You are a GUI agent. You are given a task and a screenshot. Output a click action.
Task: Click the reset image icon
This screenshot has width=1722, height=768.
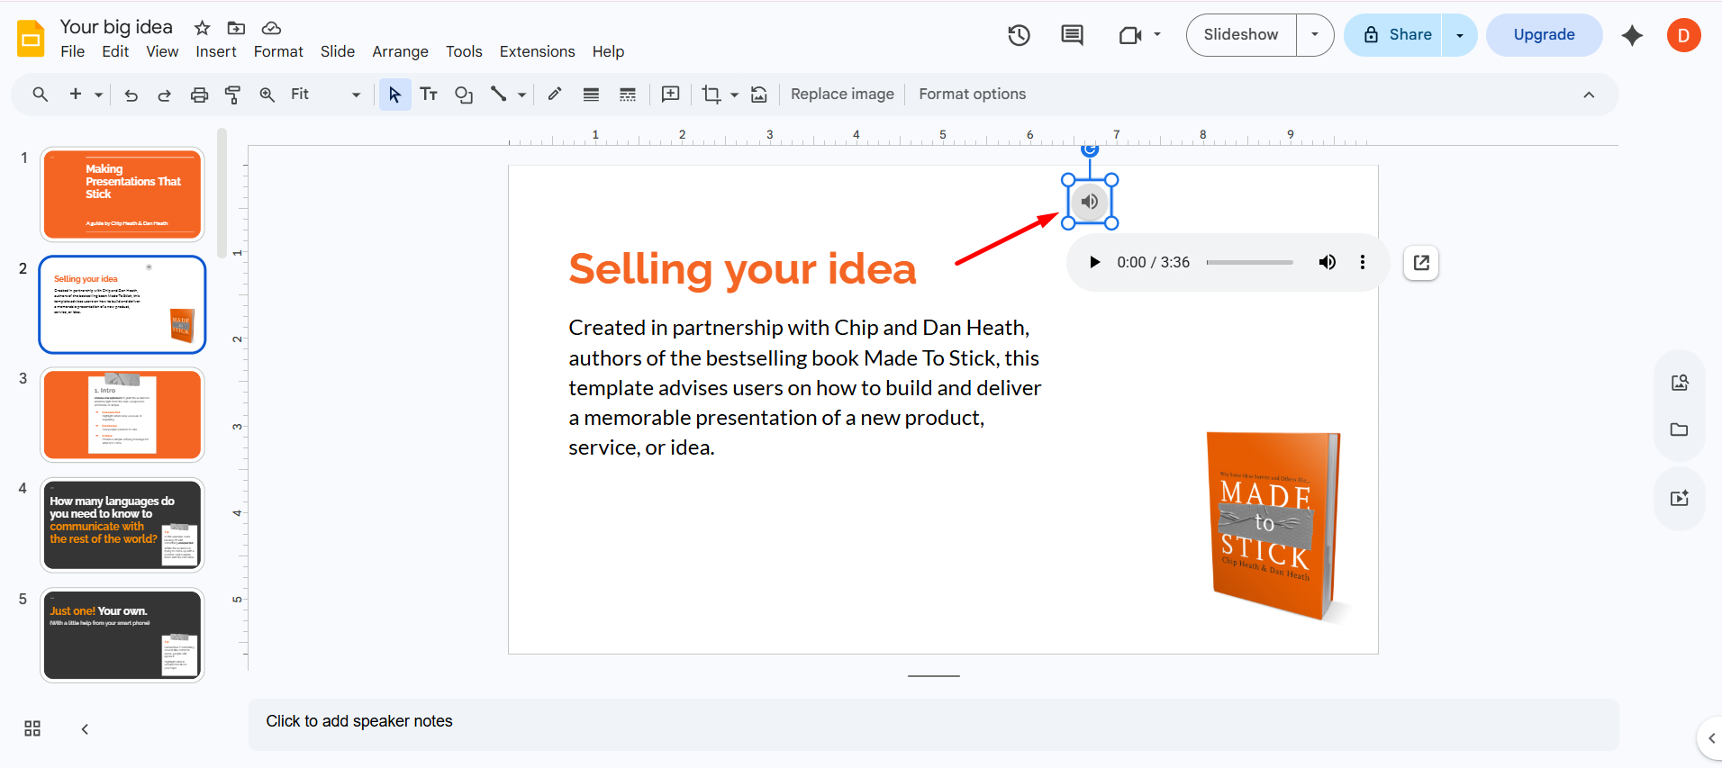[x=759, y=95]
